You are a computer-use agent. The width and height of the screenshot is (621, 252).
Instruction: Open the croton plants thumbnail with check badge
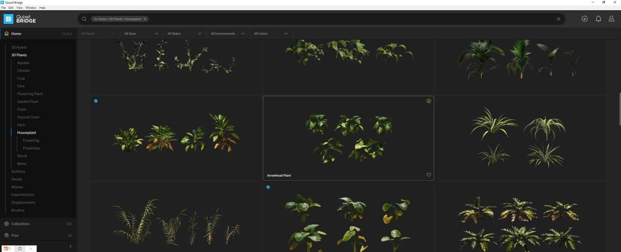click(x=176, y=138)
